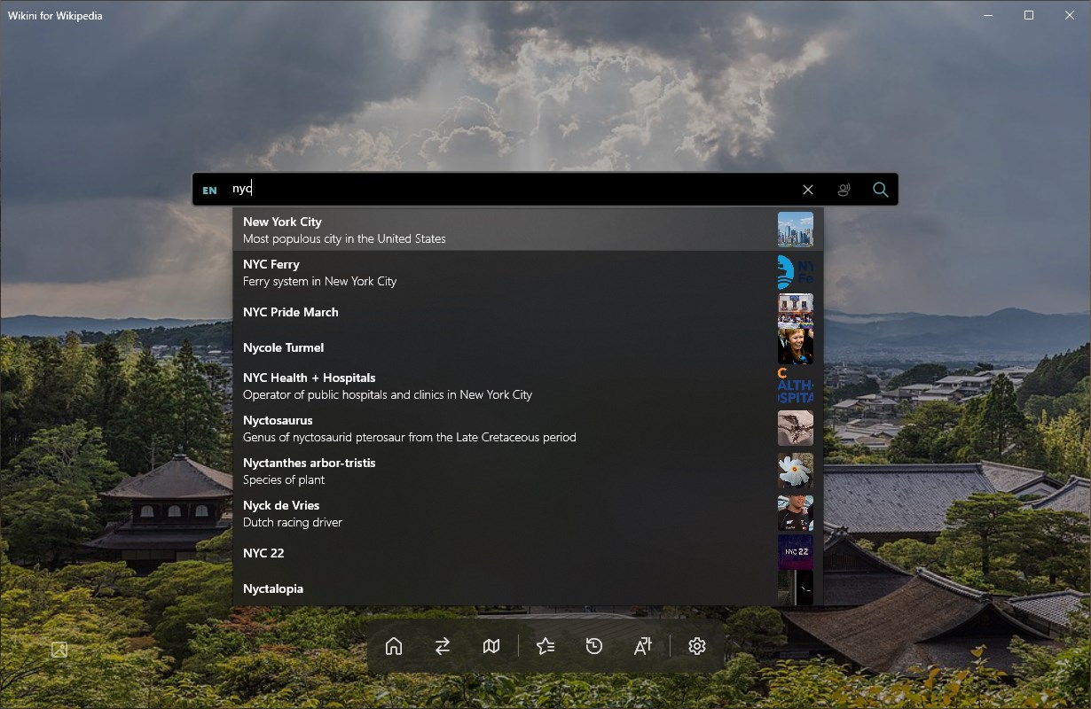Select Nyctanthes arbor-tristis suggestion
Viewport: 1091px width, 709px height.
[528, 471]
